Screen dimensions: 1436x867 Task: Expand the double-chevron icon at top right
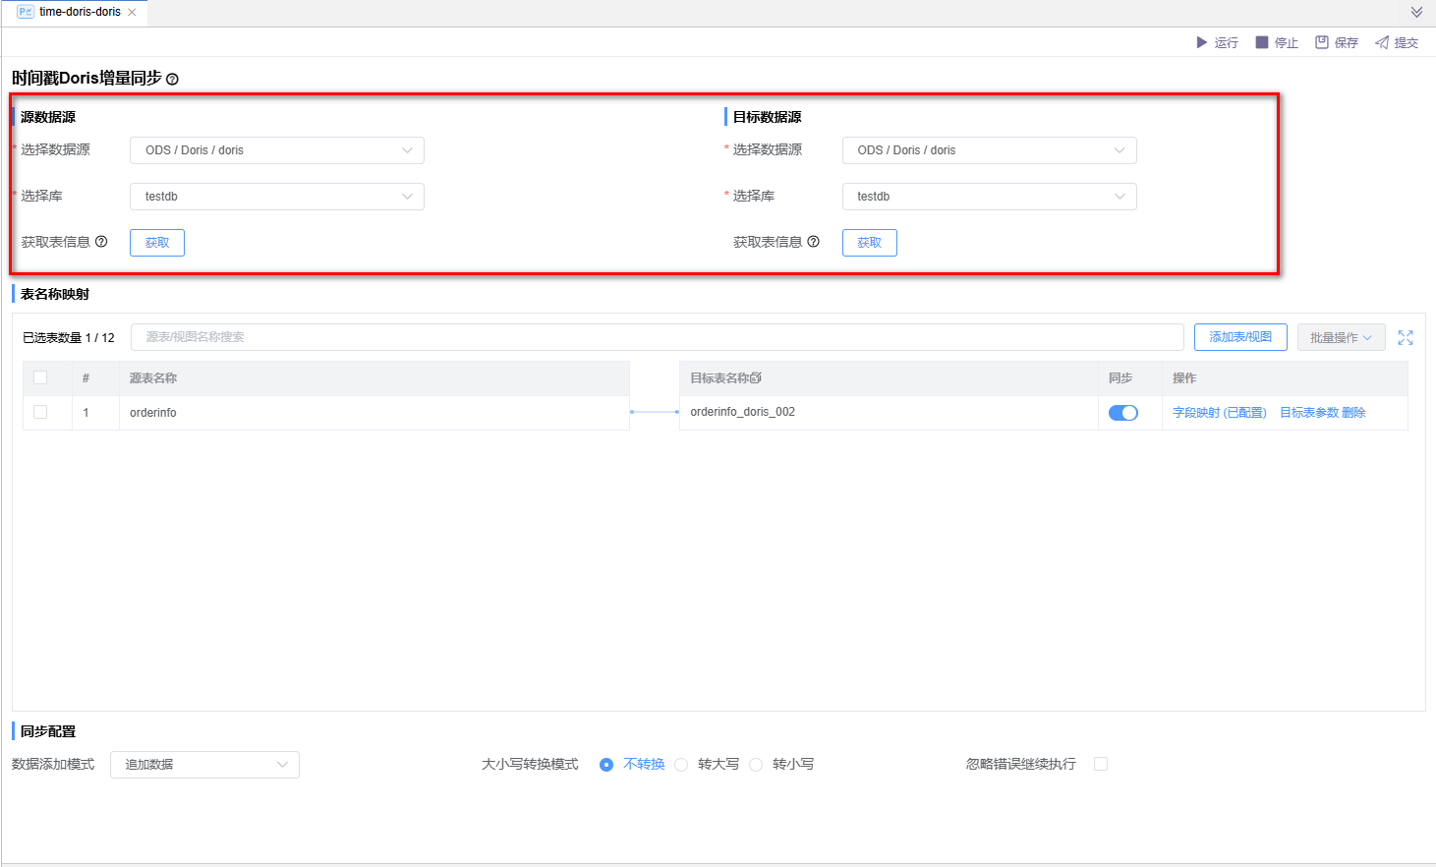pyautogui.click(x=1416, y=13)
